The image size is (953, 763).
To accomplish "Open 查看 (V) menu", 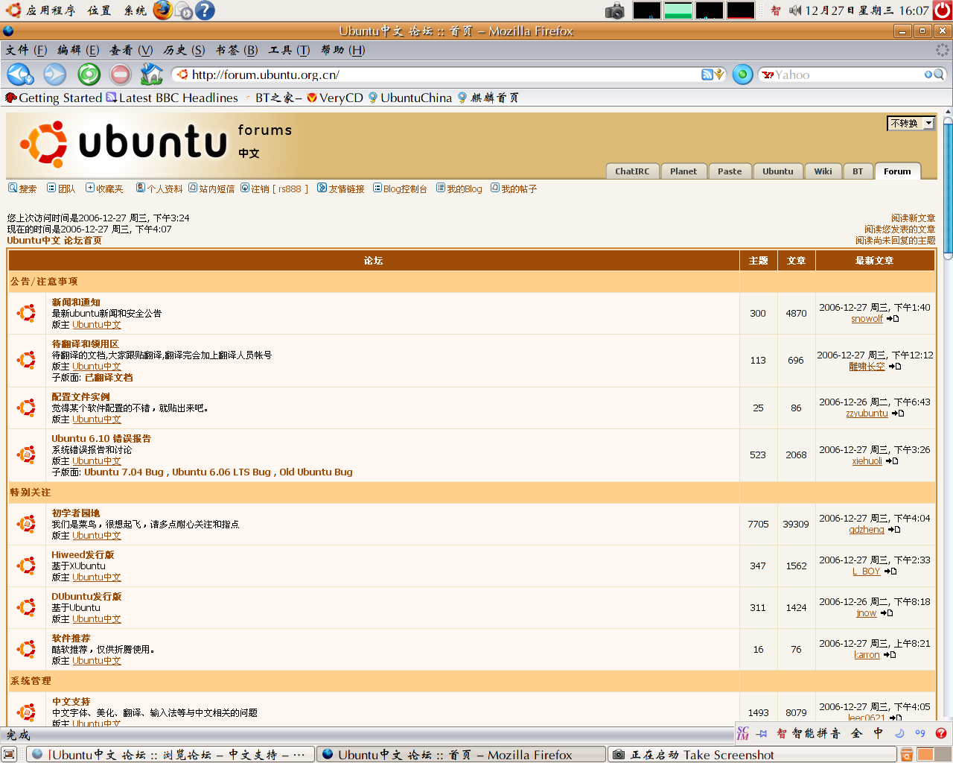I will [x=131, y=50].
